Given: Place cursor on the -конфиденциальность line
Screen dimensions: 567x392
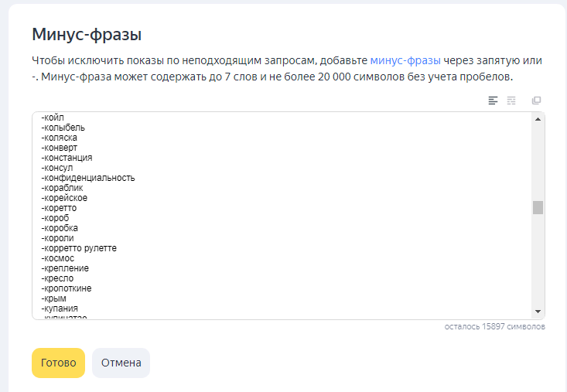Looking at the screenshot, I should (88, 178).
